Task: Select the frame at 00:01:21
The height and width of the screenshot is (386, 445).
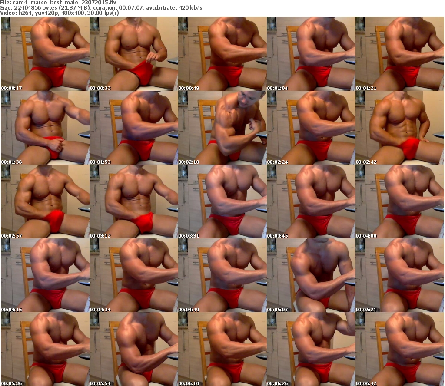Action: pyautogui.click(x=400, y=54)
